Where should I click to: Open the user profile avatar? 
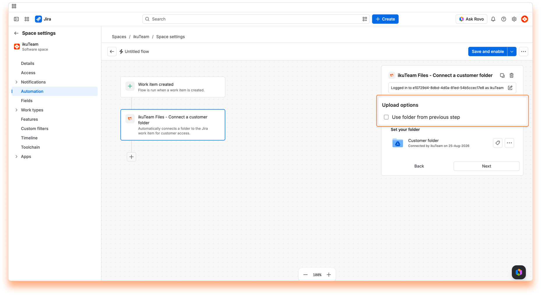tap(525, 19)
